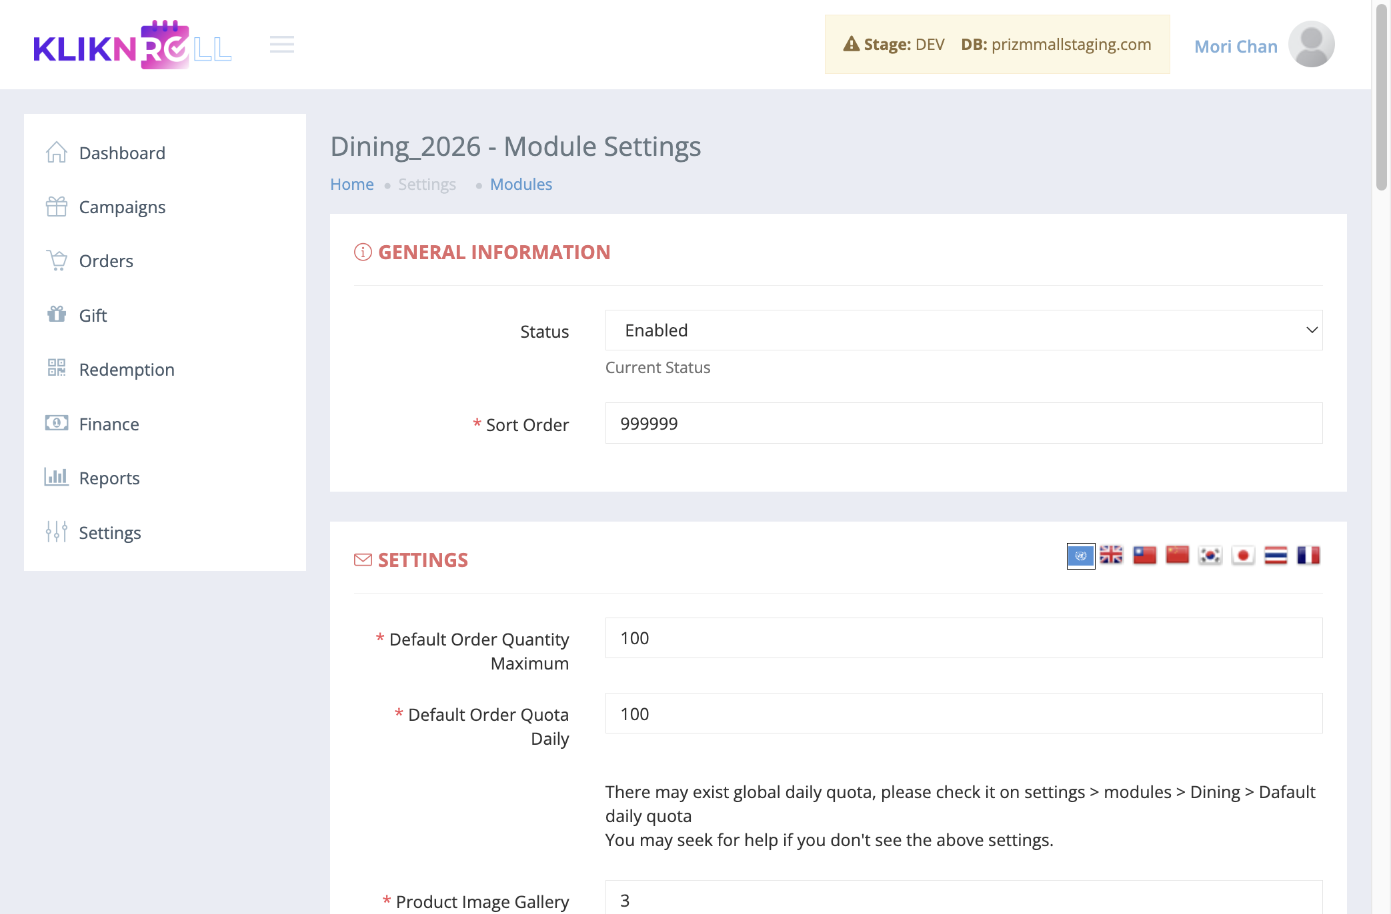Click the Settings breadcrumb text
This screenshot has height=914, width=1391.
[427, 185]
